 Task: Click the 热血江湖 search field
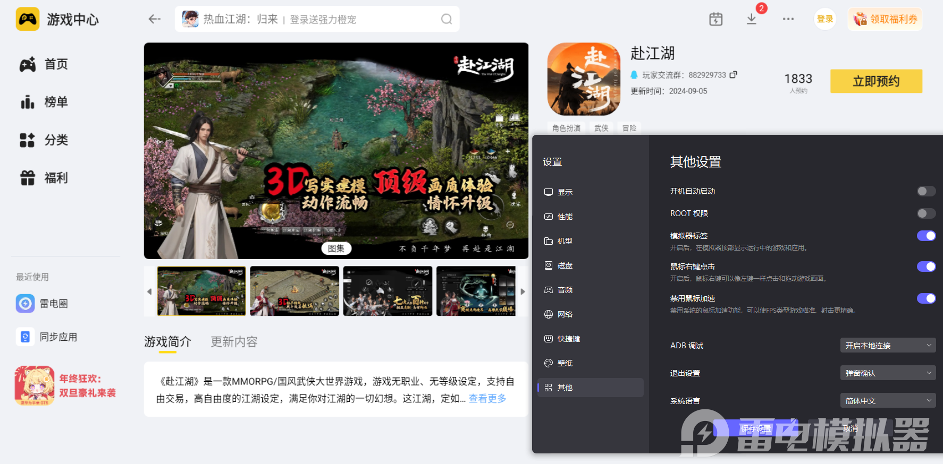[317, 19]
